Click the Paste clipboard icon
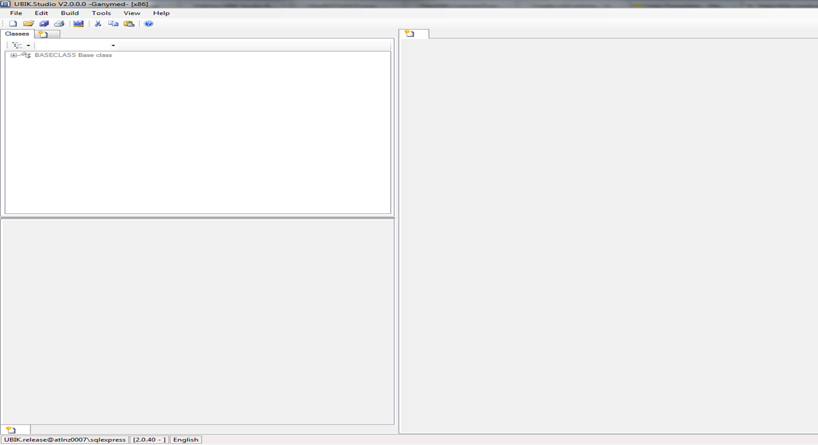The image size is (818, 445). tap(129, 24)
